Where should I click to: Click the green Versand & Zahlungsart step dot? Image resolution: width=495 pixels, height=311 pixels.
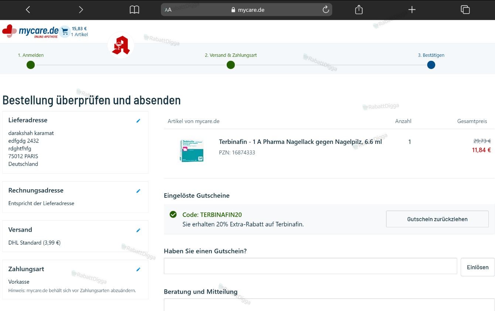(231, 65)
